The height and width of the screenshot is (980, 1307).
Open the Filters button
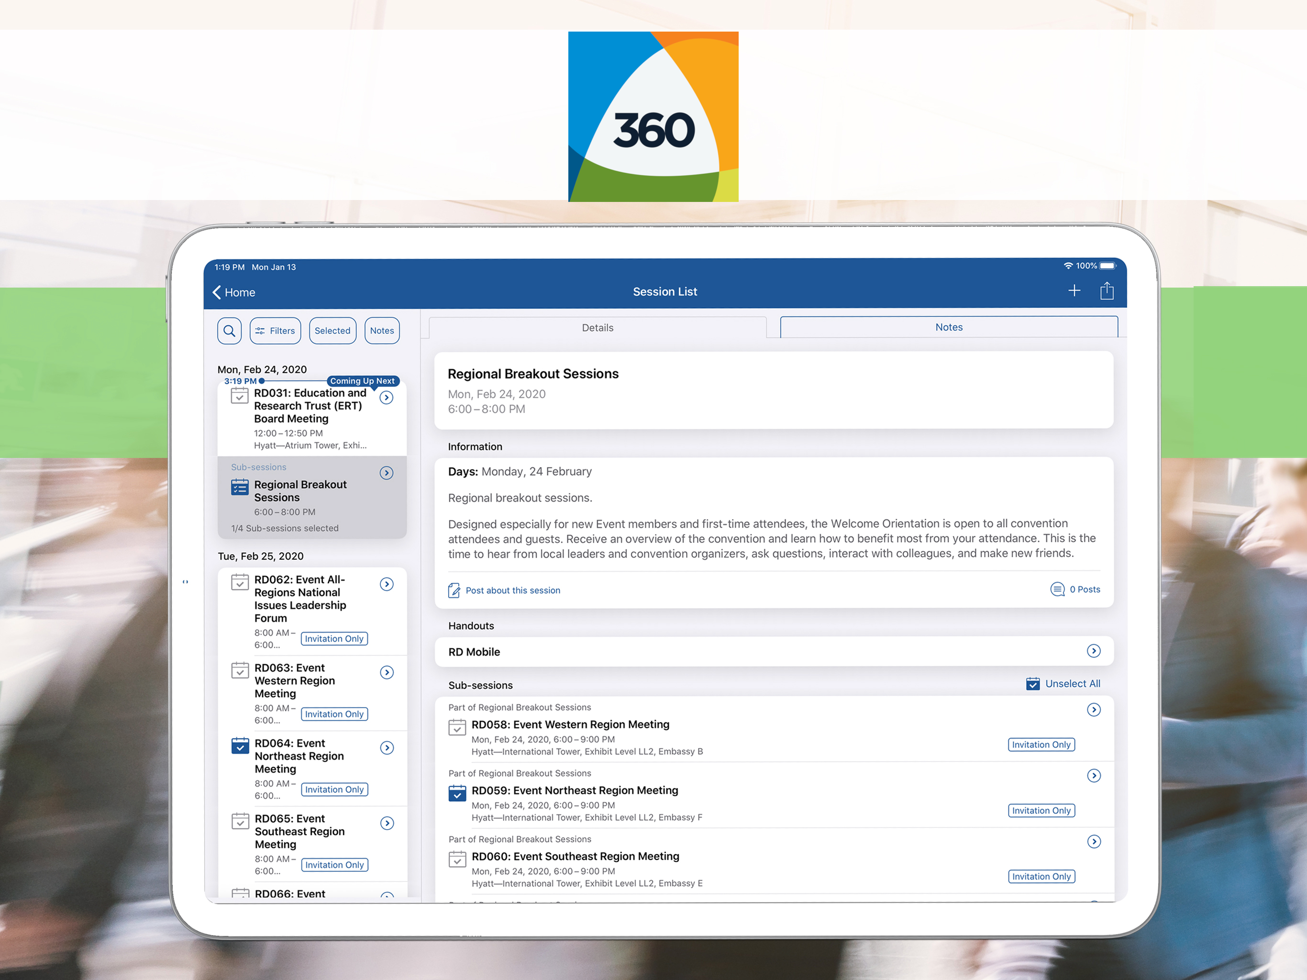point(276,331)
